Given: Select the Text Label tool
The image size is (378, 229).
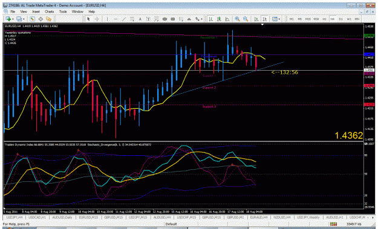Looking at the screenshot, I should 148,19.
